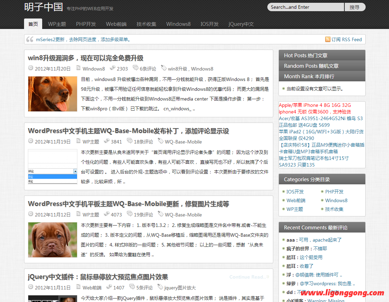
Task: Open the 6条评论 comments link
Action: click(148, 69)
